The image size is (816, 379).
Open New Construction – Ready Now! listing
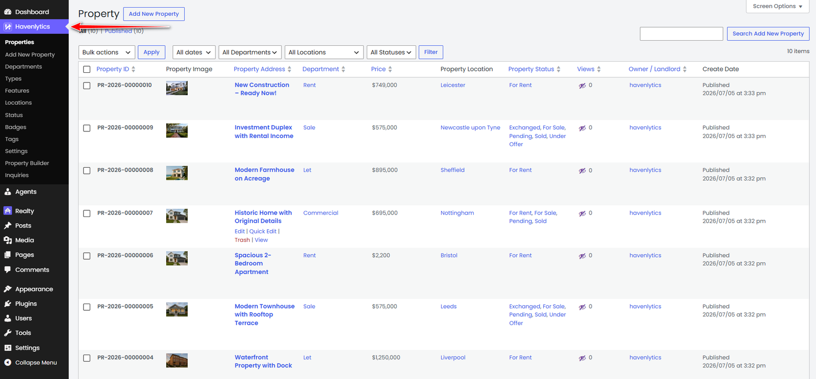[x=262, y=89]
